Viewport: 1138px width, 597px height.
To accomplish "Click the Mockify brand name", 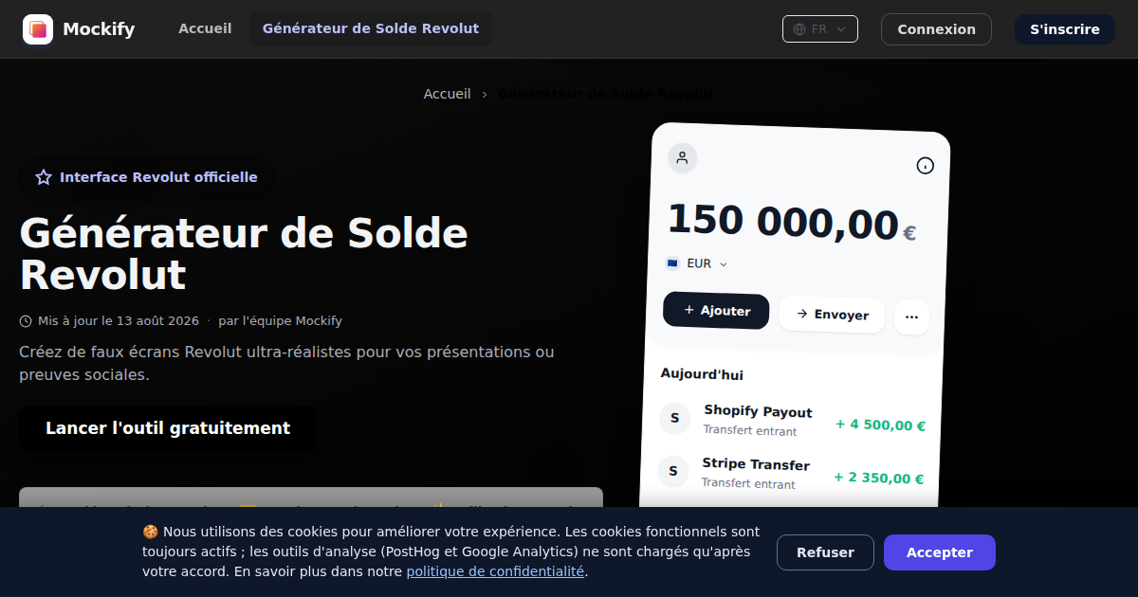I will point(99,29).
